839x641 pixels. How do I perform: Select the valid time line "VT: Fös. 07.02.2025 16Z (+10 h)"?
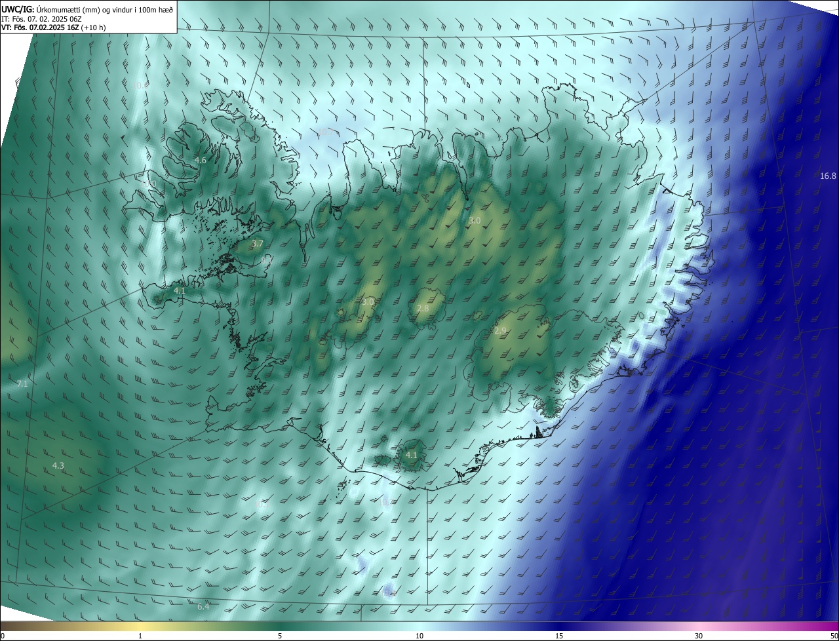(x=53, y=28)
